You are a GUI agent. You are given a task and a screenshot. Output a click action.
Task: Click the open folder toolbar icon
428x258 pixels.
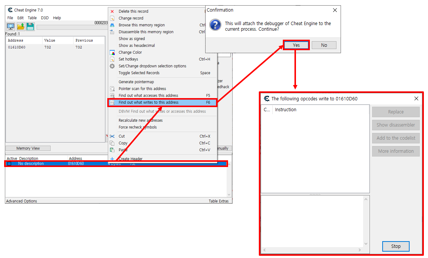[x=21, y=27]
